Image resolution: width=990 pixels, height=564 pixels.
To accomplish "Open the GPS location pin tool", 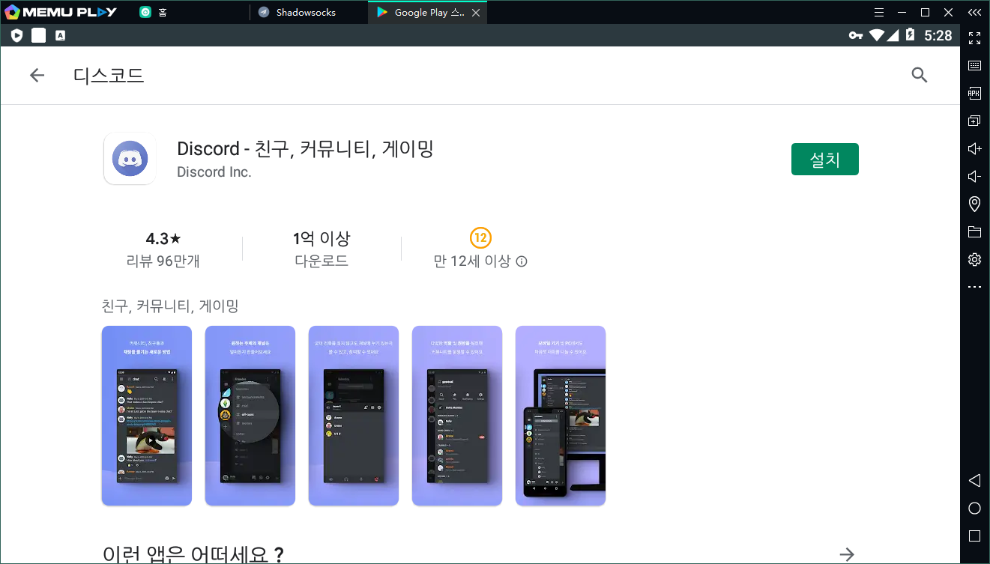I will [x=974, y=204].
